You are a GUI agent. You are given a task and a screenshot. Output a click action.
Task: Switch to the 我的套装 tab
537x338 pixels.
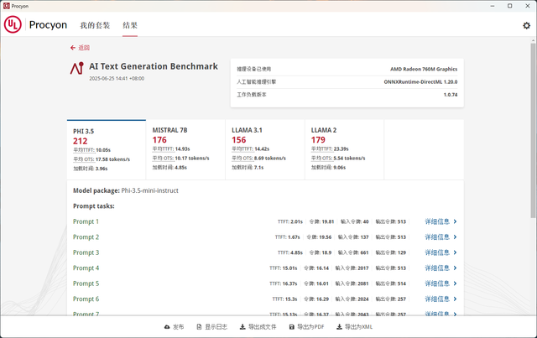[x=95, y=26]
